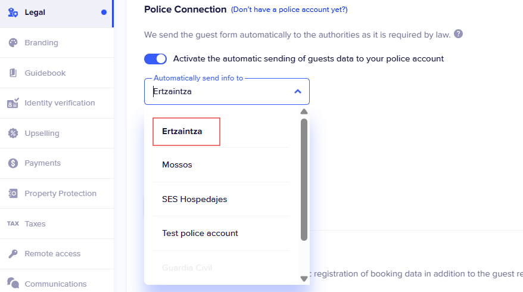Collapse the police dropdown with chevron arrow

click(x=298, y=92)
